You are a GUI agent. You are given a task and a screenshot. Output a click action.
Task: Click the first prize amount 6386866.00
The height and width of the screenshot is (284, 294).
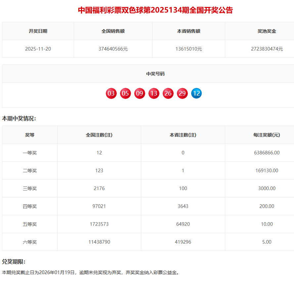coord(267,153)
